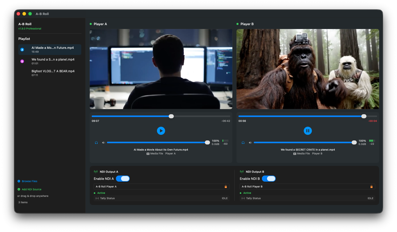This screenshot has height=232, width=397.
Task: Click the 09:07 elapsed time in Player A
Action: pyautogui.click(x=95, y=121)
